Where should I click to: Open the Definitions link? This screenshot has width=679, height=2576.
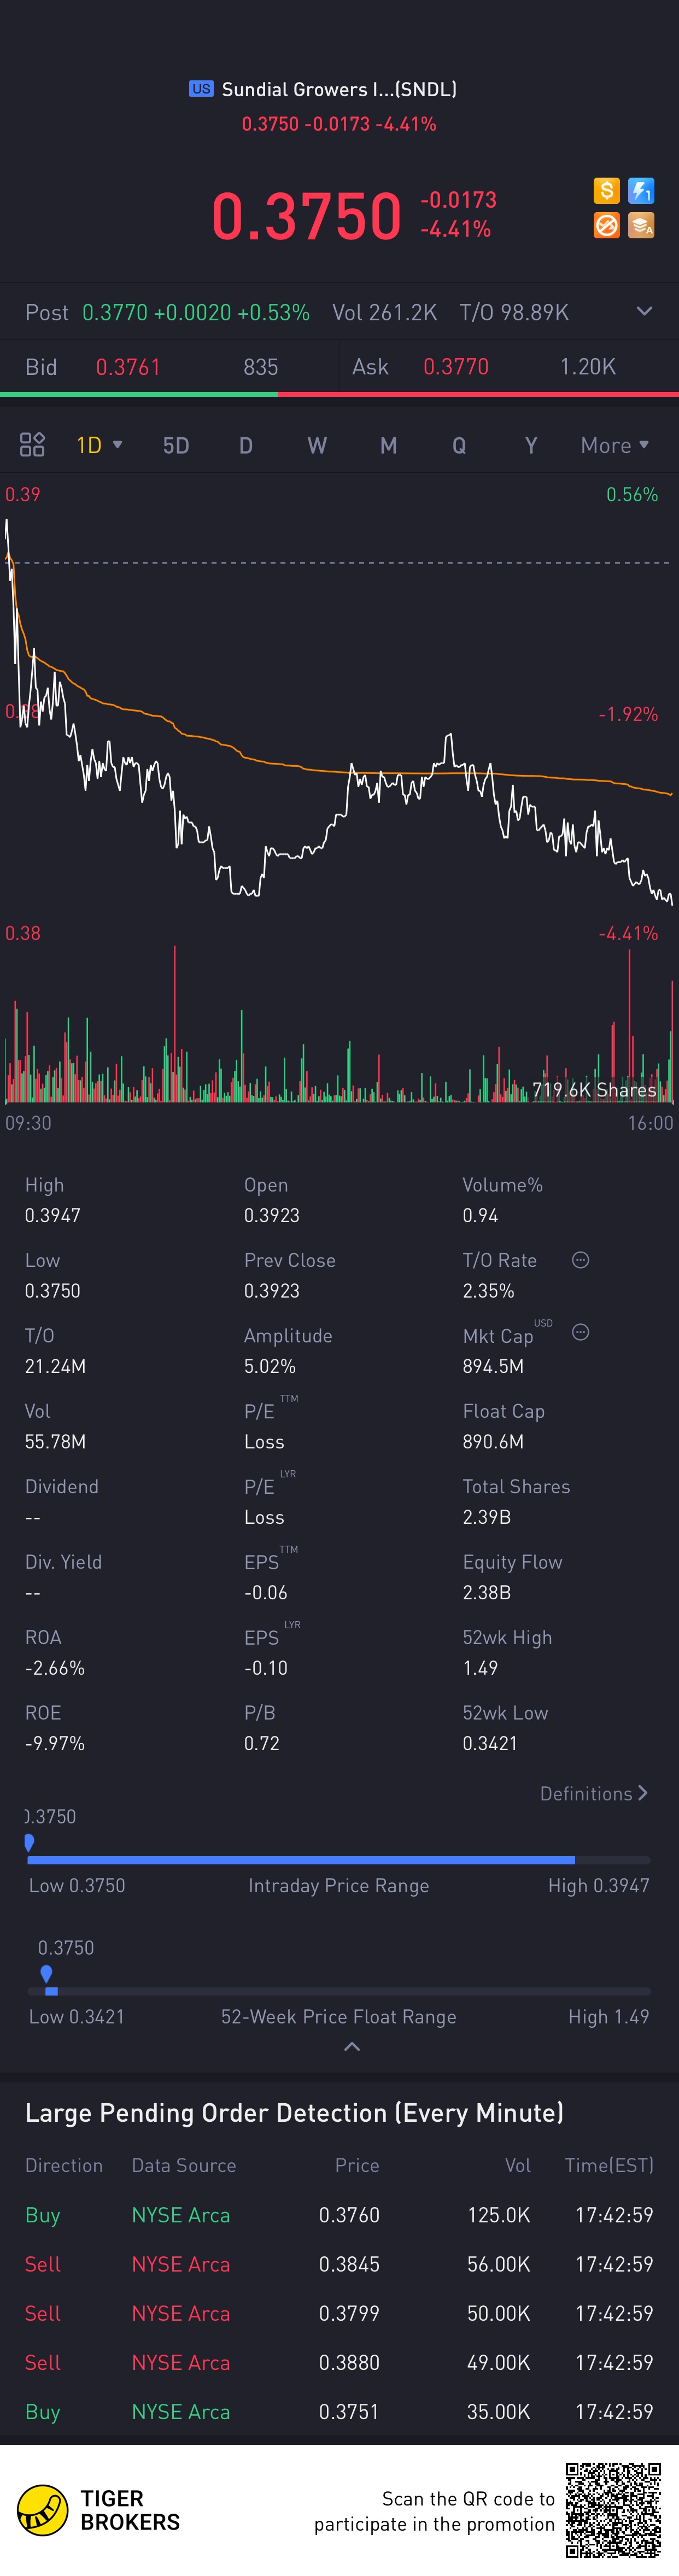pos(594,1793)
